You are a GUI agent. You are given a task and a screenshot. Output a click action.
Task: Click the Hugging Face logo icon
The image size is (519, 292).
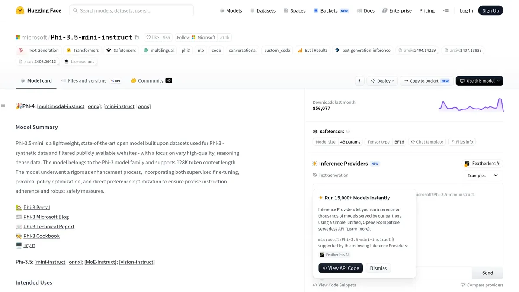click(x=20, y=10)
